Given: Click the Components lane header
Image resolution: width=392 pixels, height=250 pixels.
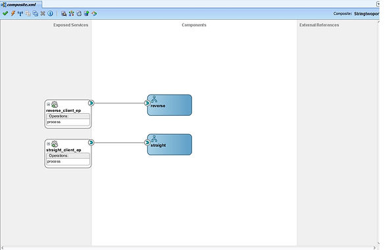Looking at the screenshot, I should tap(194, 25).
